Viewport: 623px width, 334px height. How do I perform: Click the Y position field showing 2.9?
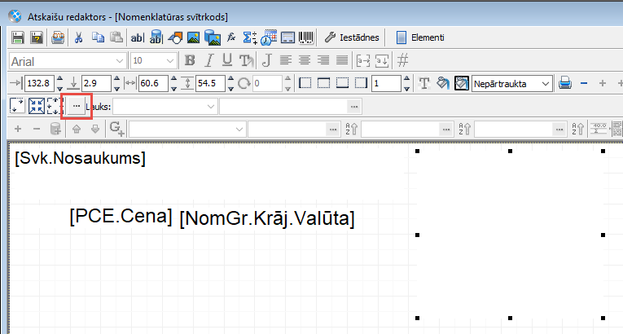pos(96,83)
